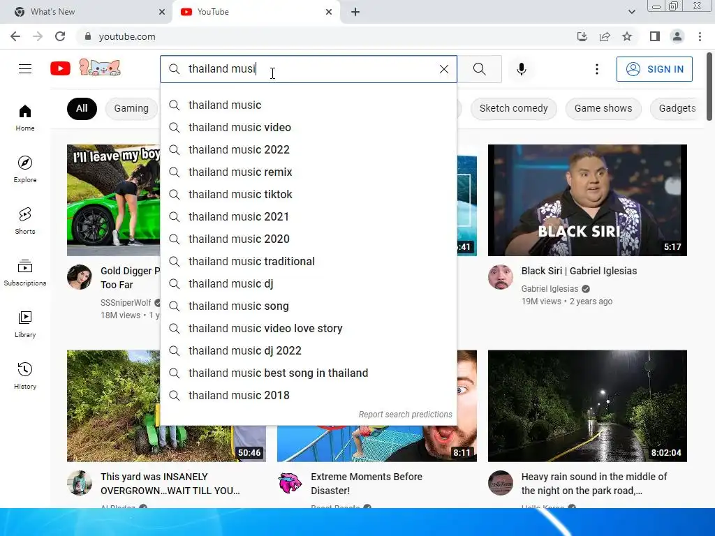Bookmark this page with the star icon
Viewport: 715px width, 536px height.
(x=627, y=36)
